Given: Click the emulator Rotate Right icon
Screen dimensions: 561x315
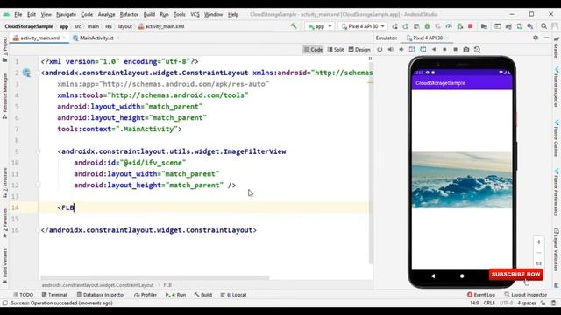Looking at the screenshot, I should pos(423,49).
